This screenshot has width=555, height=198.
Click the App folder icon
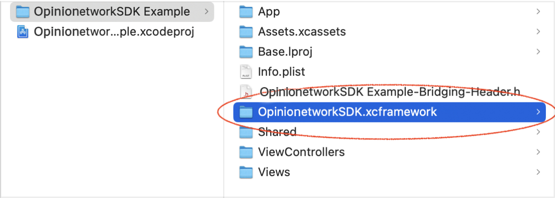click(246, 12)
